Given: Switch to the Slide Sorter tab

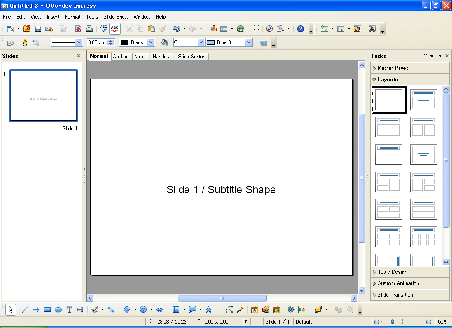Looking at the screenshot, I should pyautogui.click(x=191, y=57).
